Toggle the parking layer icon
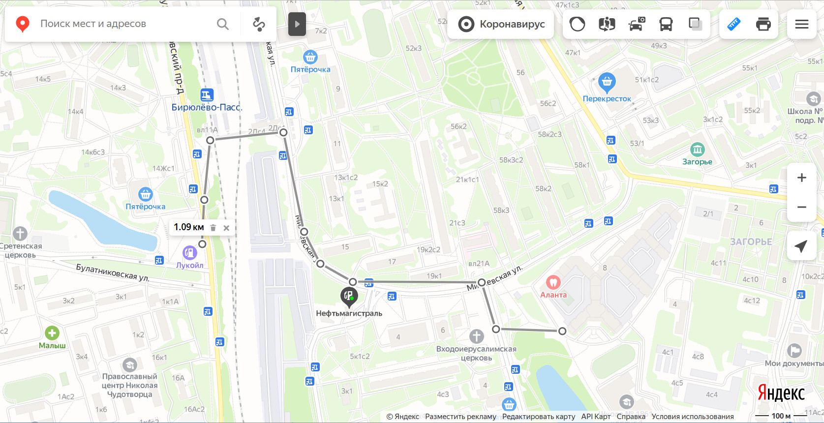Viewport: 824px width, 423px height. pos(637,24)
